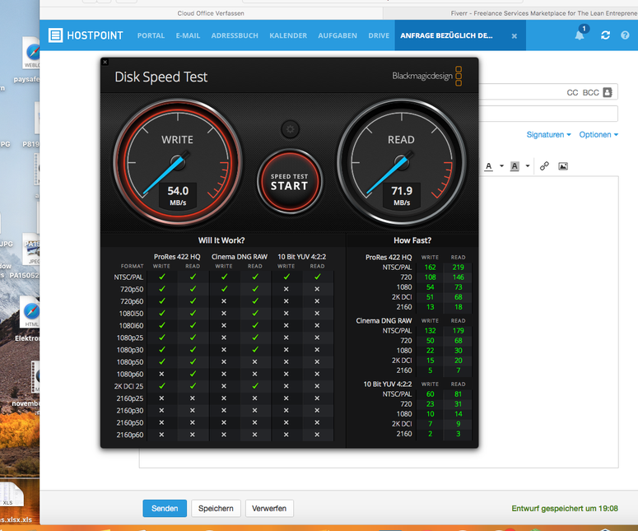
Task: Open the Kalender section
Action: (288, 35)
